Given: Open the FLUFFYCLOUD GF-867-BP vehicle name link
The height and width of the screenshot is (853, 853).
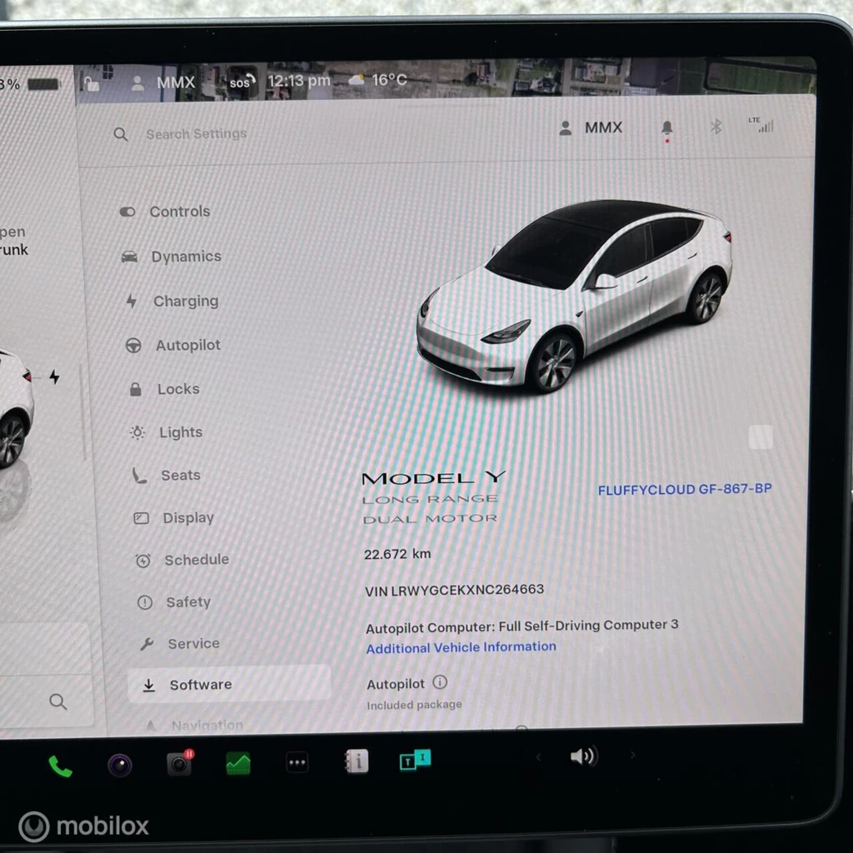Looking at the screenshot, I should click(685, 489).
